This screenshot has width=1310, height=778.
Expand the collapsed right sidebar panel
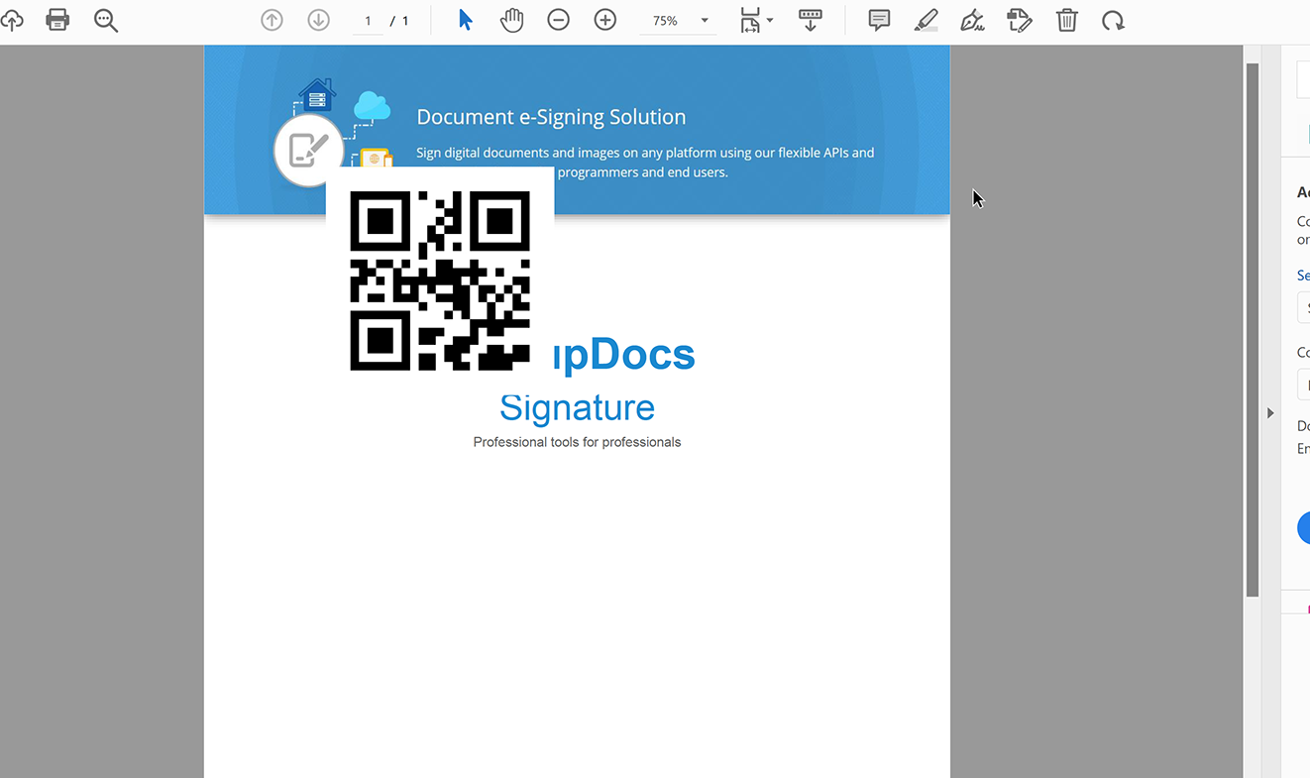(1271, 413)
